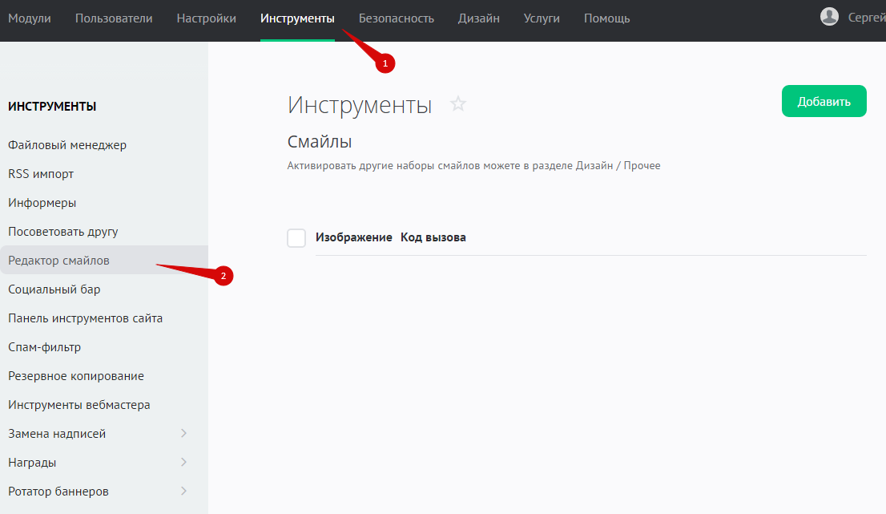Expand the Награды submenu chevron
This screenshot has width=886, height=514.
[x=183, y=463]
